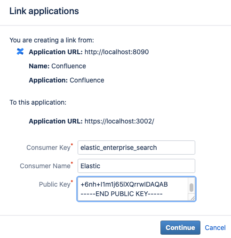Click the Name: Confluence line
Viewport: 231px width, 238px height.
[x=57, y=66]
